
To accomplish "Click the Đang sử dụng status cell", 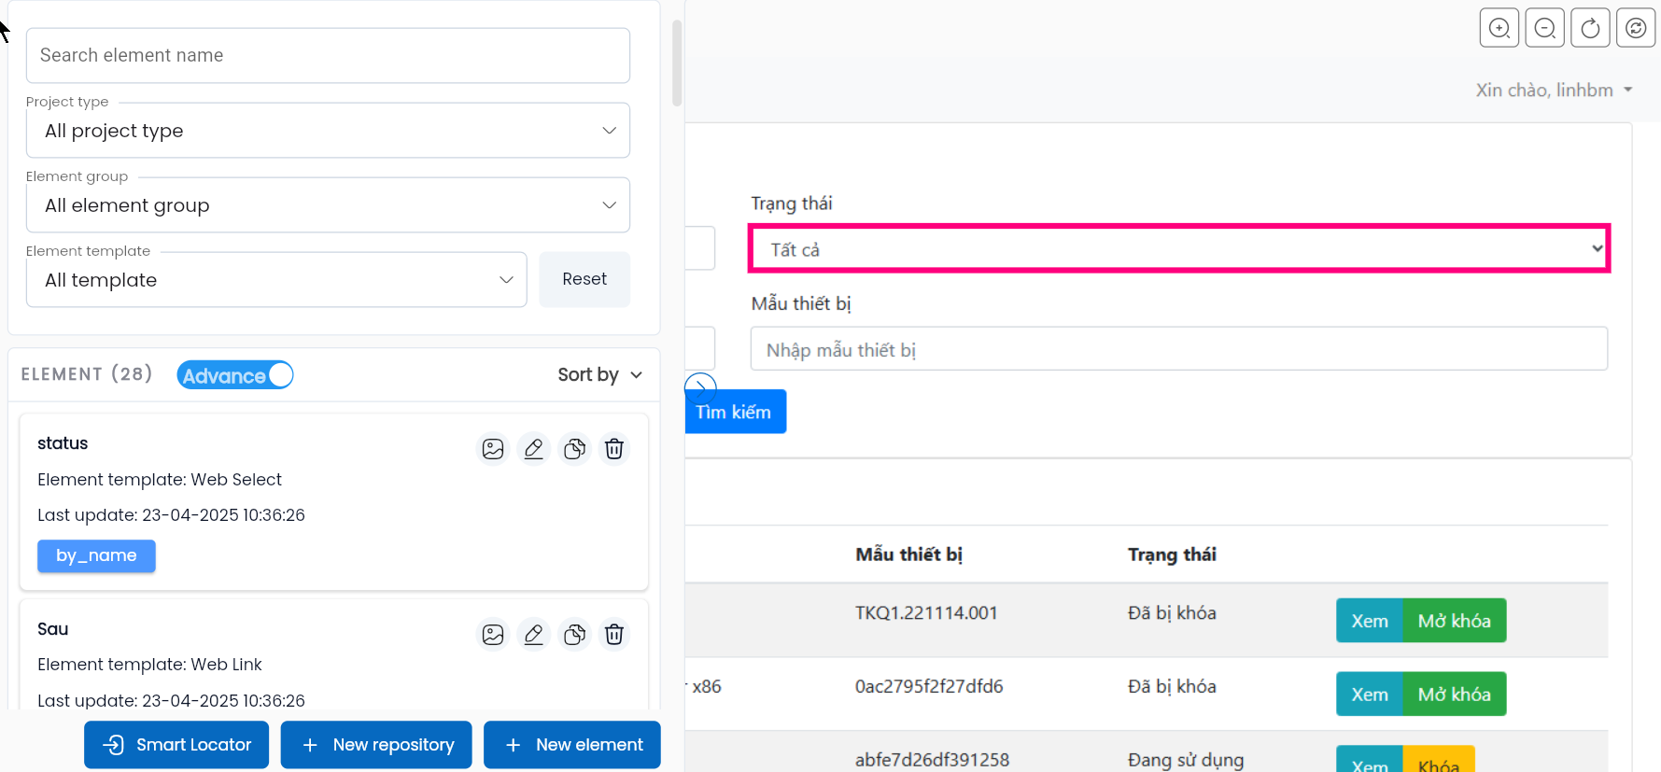I will click(1186, 760).
